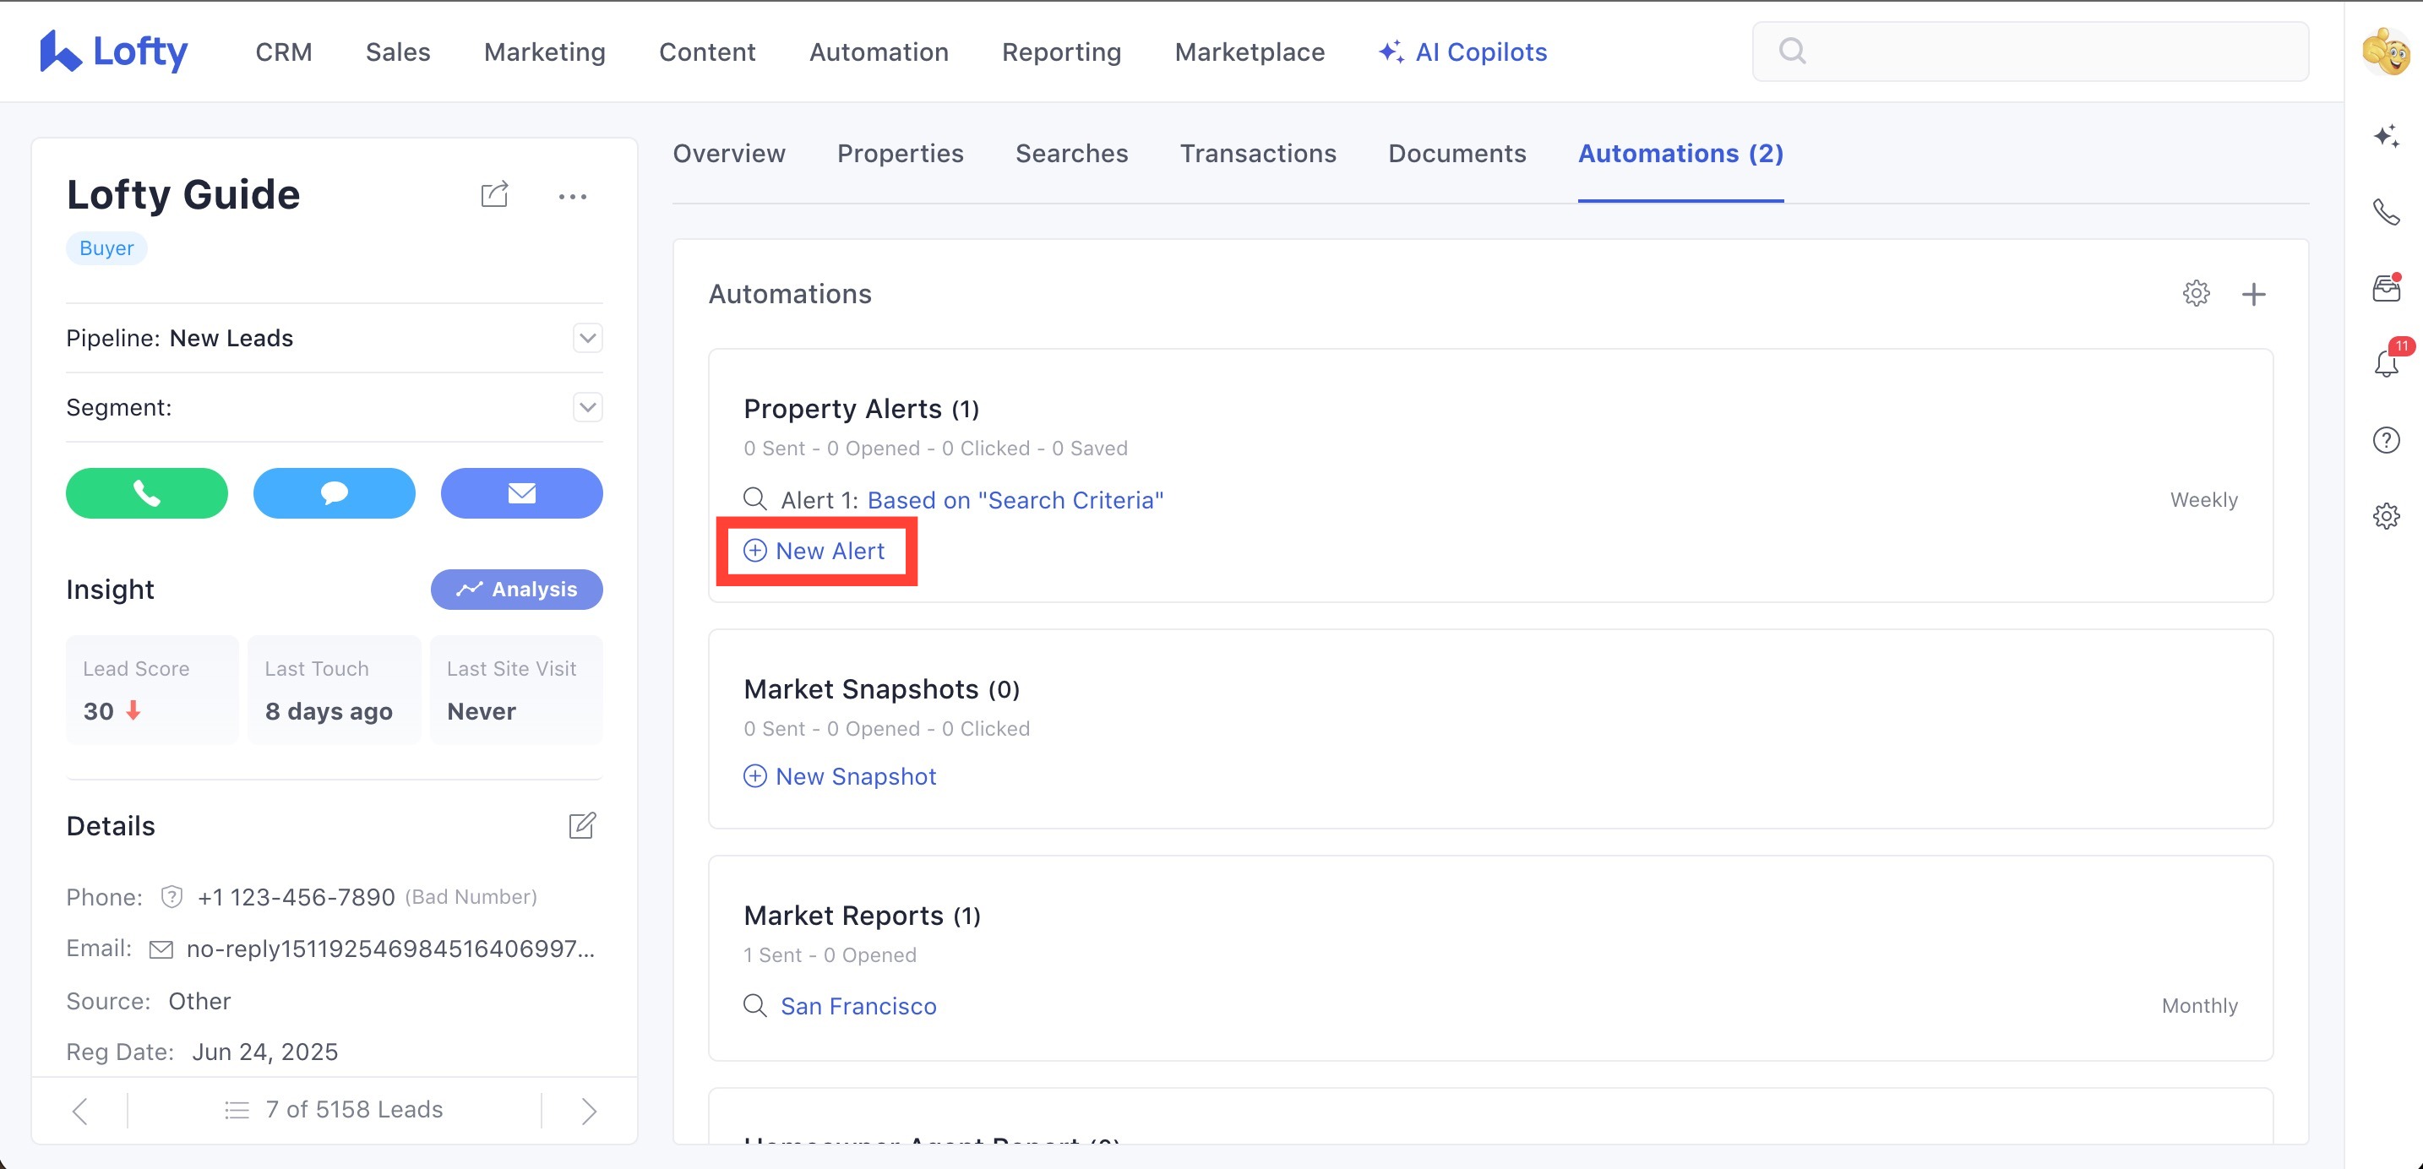Open the dialer phone icon in sidebar
Viewport: 2423px width, 1169px height.
click(2387, 213)
